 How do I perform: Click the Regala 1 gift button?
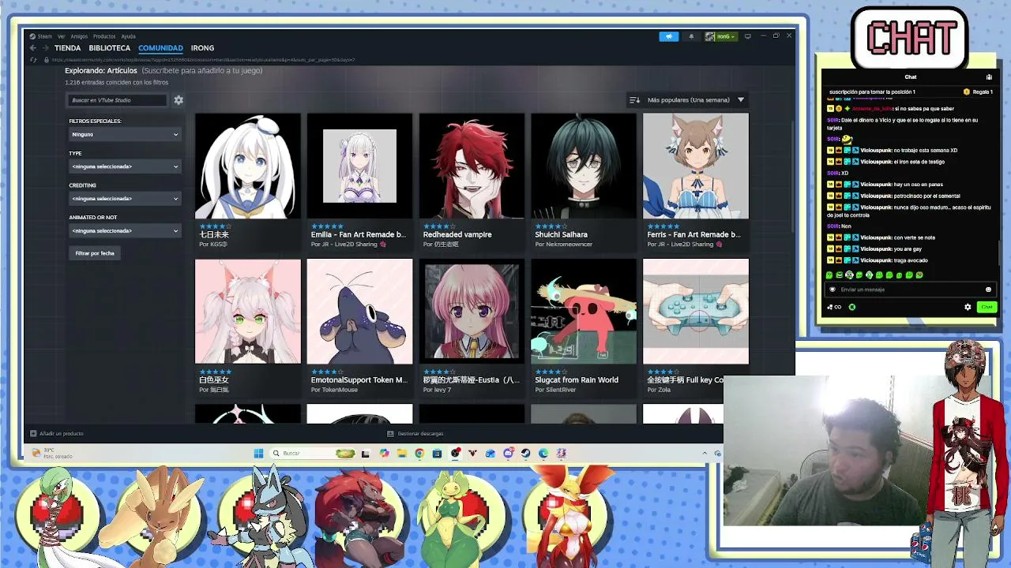click(979, 92)
